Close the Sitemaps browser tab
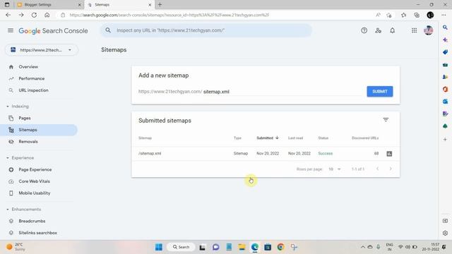This screenshot has height=254, width=452. point(150,5)
